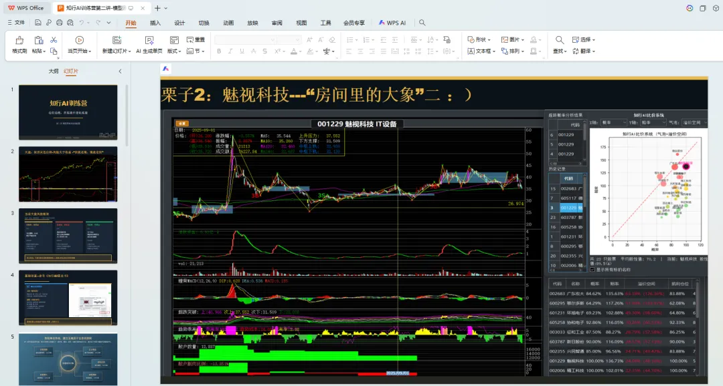Image resolution: width=723 pixels, height=386 pixels.
Task: Cut selection with the scissors icon
Action: 54,40
